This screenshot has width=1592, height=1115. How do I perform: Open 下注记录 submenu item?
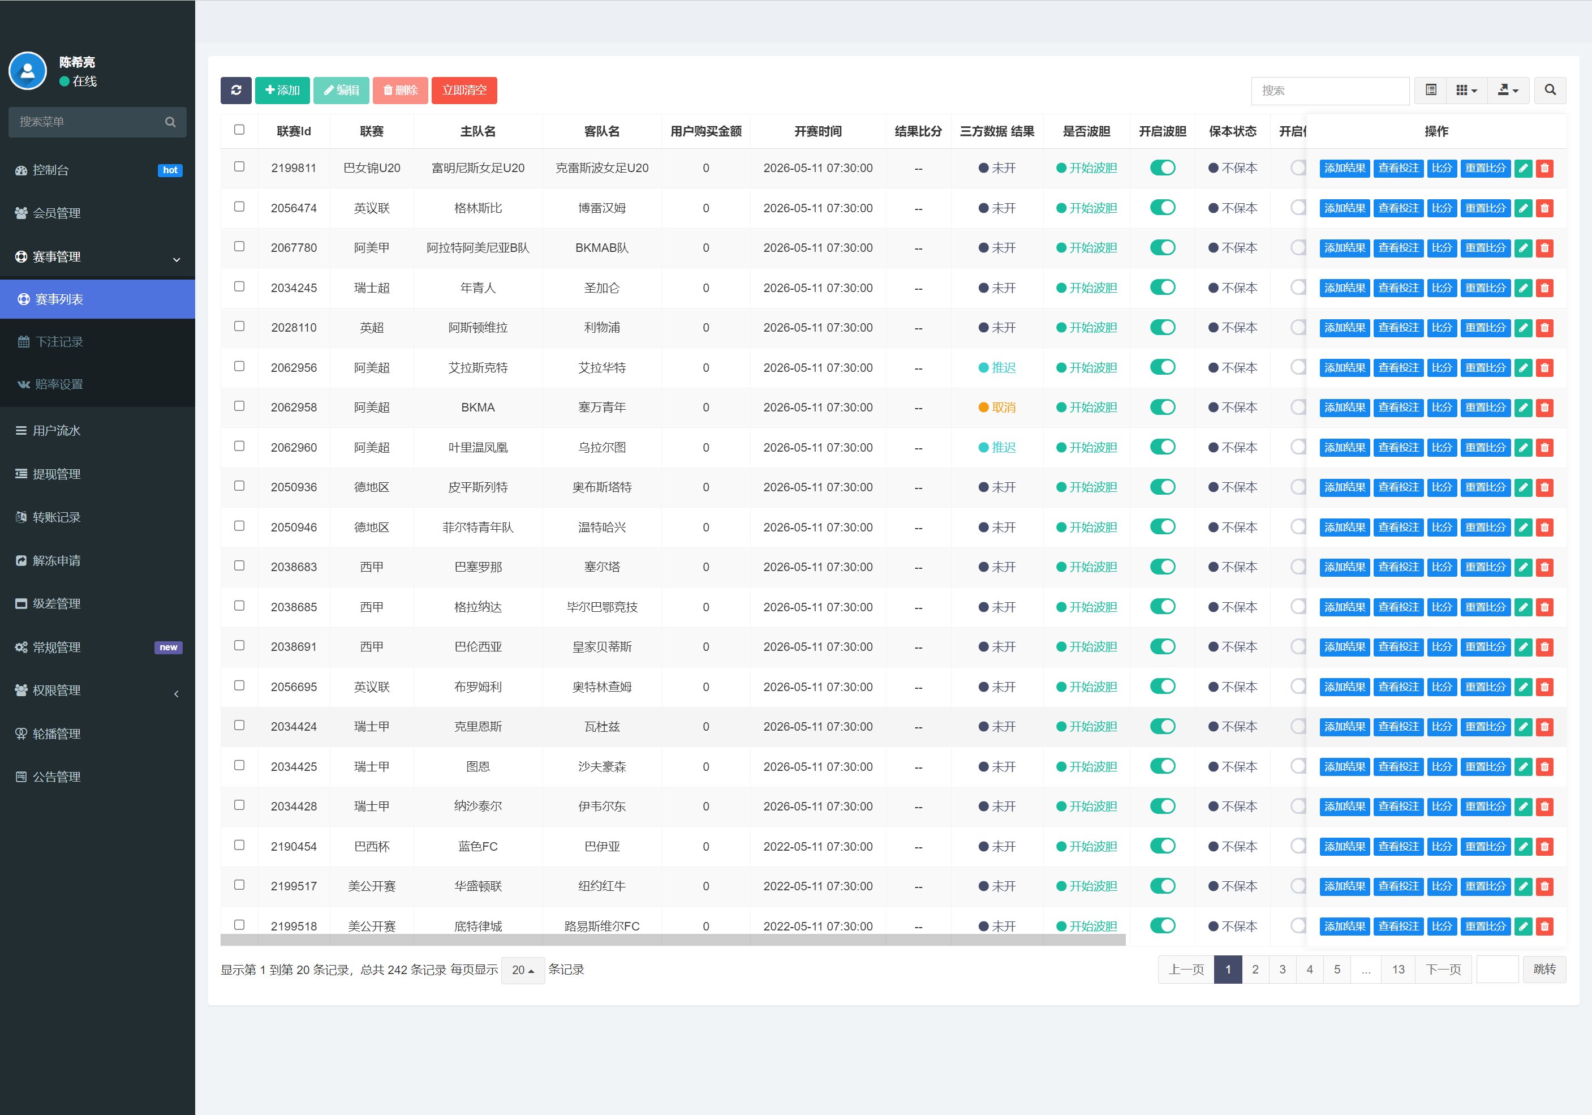(x=97, y=341)
